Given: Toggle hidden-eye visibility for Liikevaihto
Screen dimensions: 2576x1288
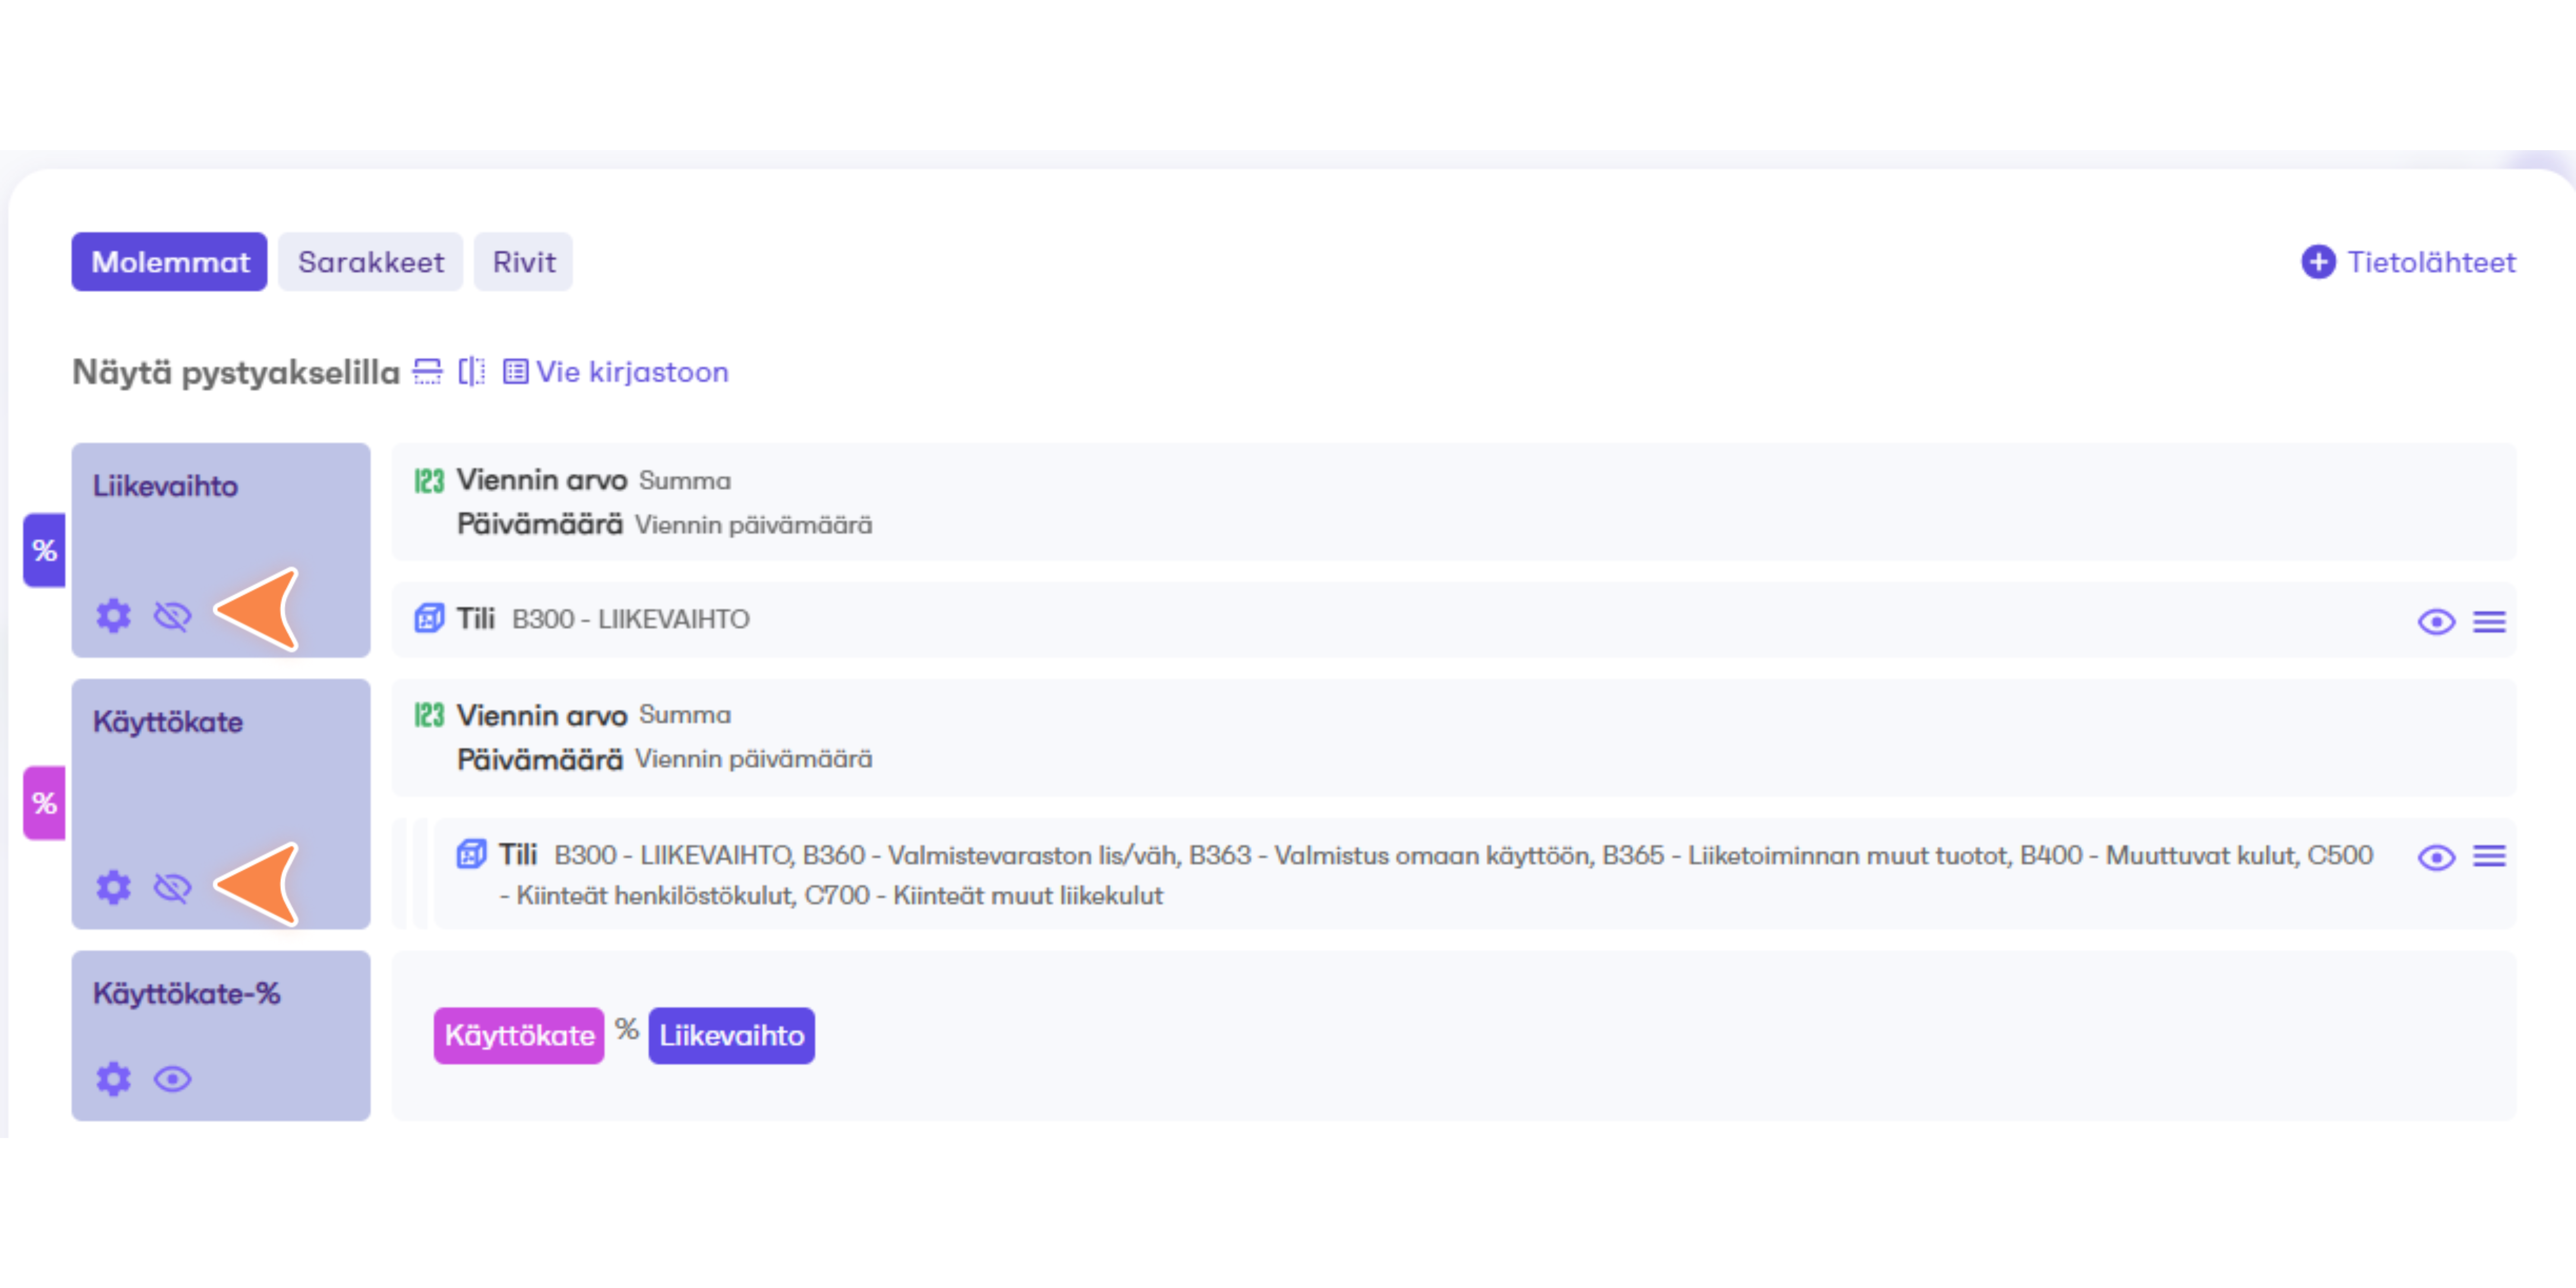Looking at the screenshot, I should point(173,616).
